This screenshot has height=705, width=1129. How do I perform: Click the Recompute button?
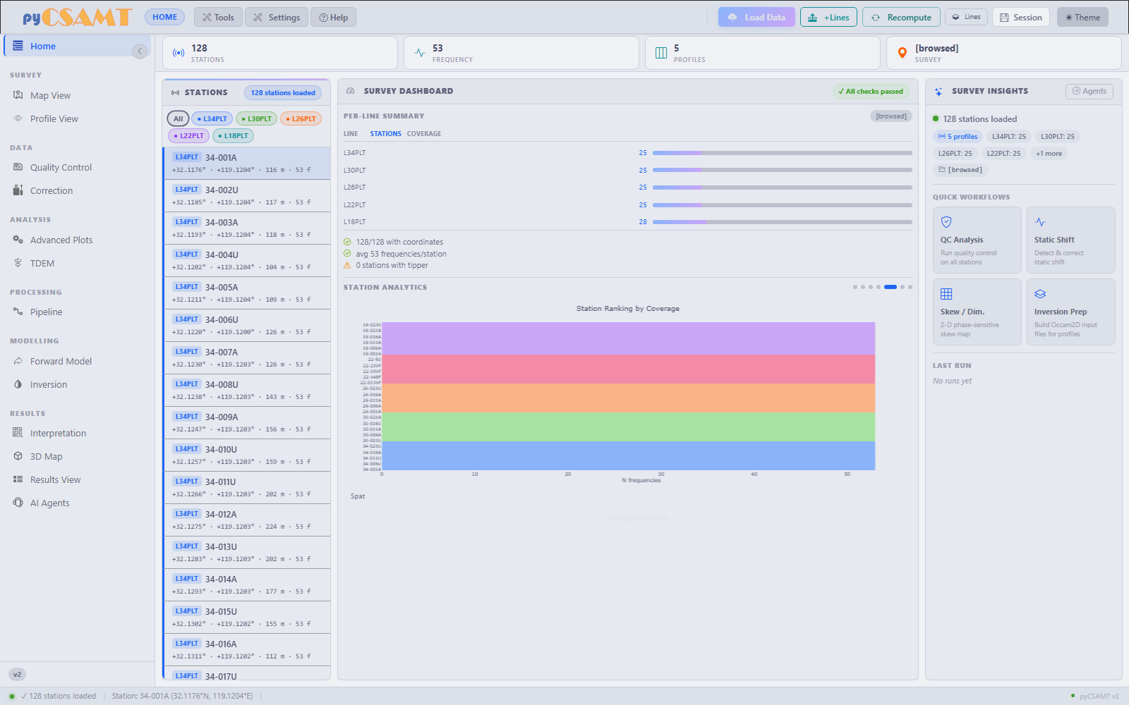(x=901, y=17)
